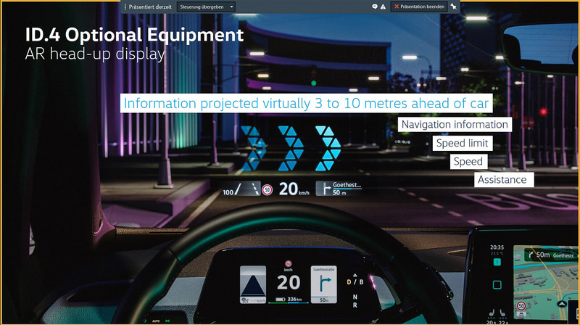Click the rightmost blue AR chevron arrow
The width and height of the screenshot is (580, 325).
pyautogui.click(x=328, y=149)
